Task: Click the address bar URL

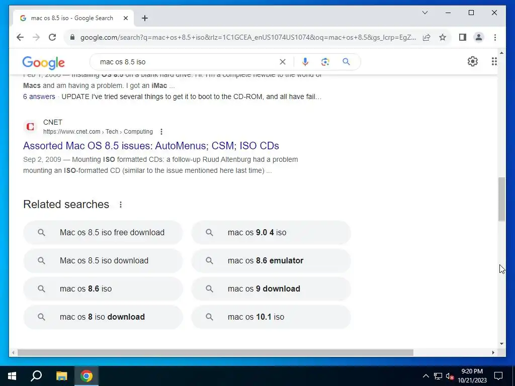Action: pyautogui.click(x=248, y=37)
